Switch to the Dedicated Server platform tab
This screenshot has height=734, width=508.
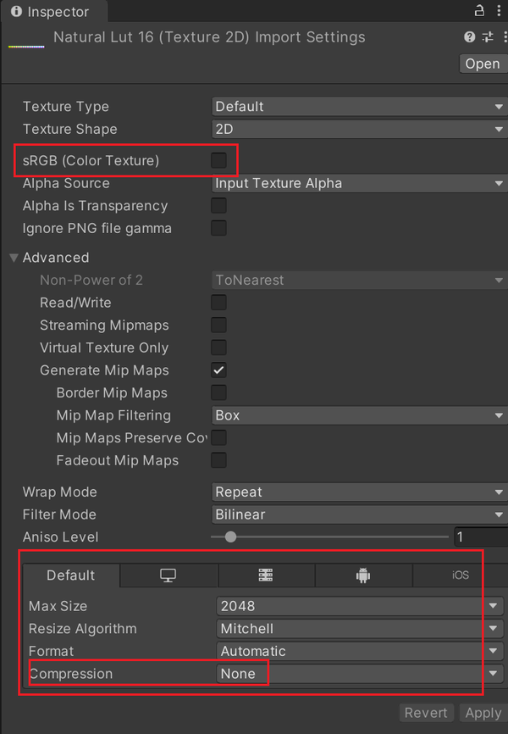click(266, 576)
